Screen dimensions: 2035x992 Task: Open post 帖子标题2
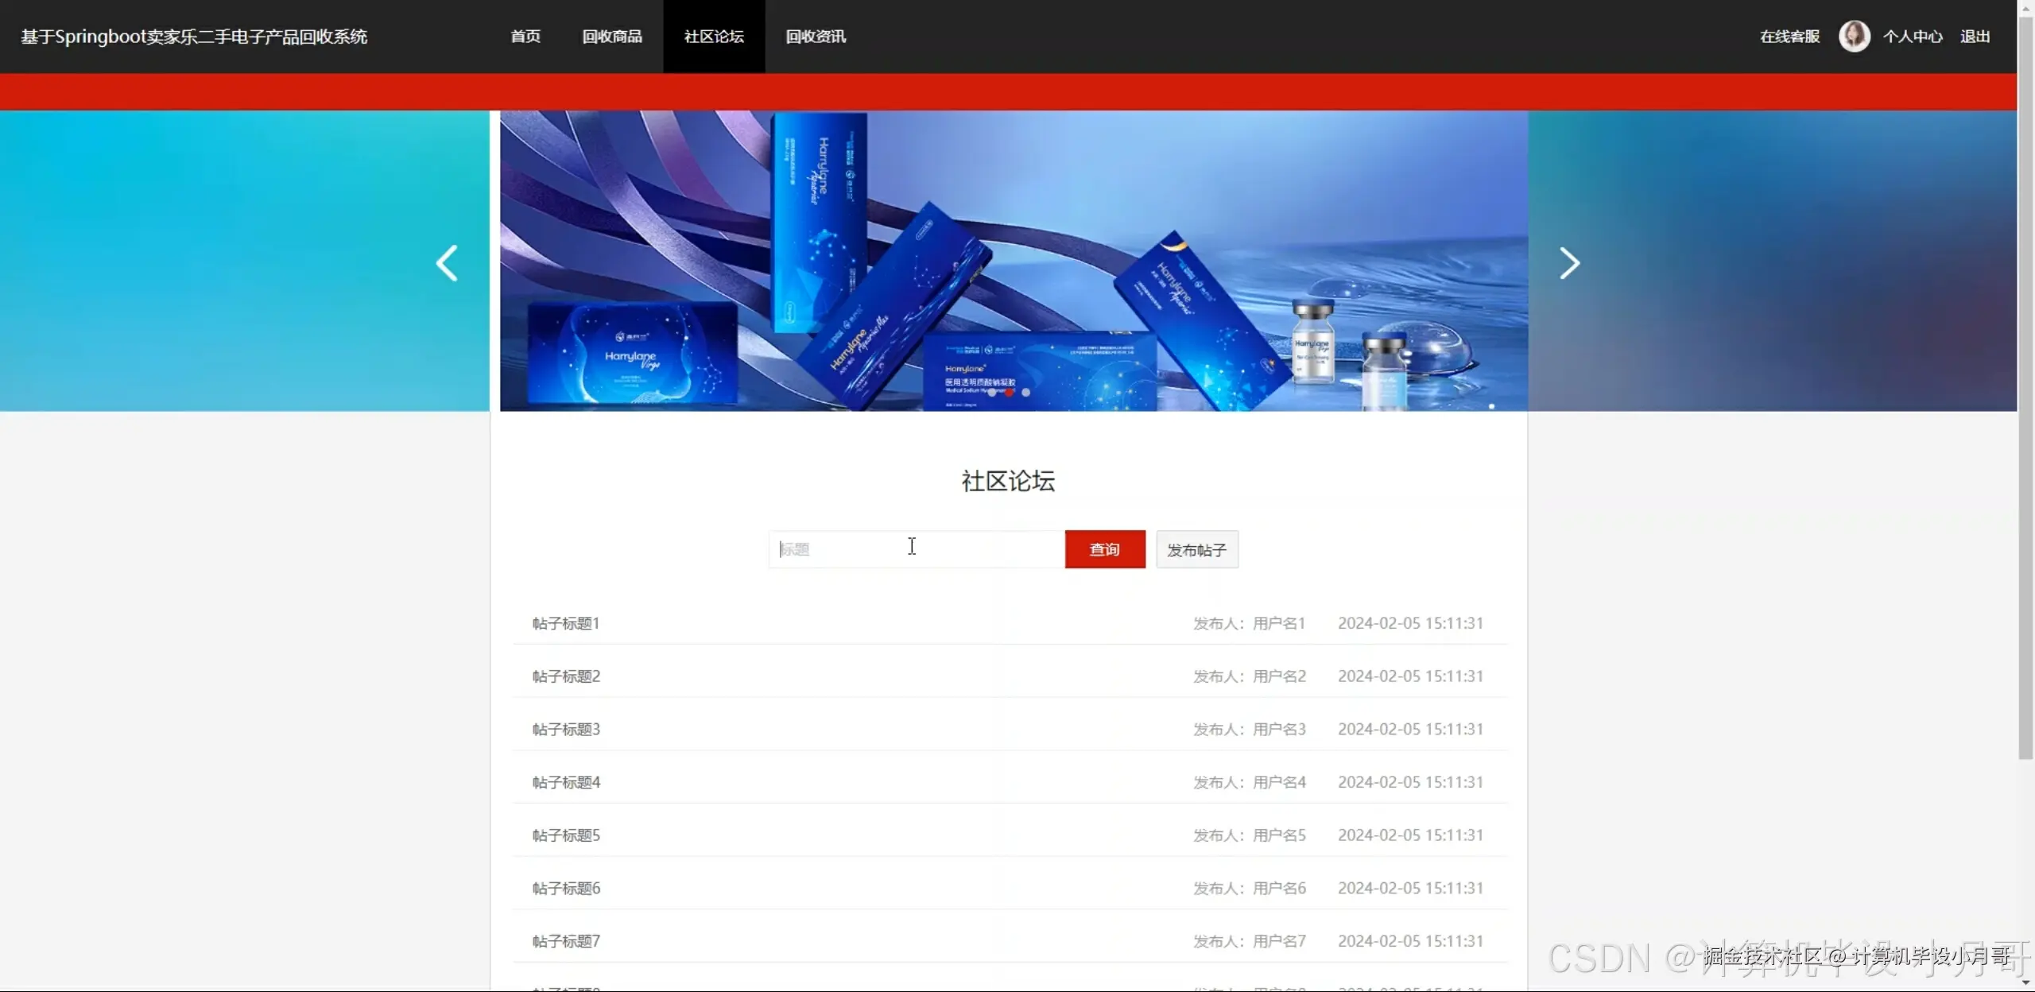566,676
